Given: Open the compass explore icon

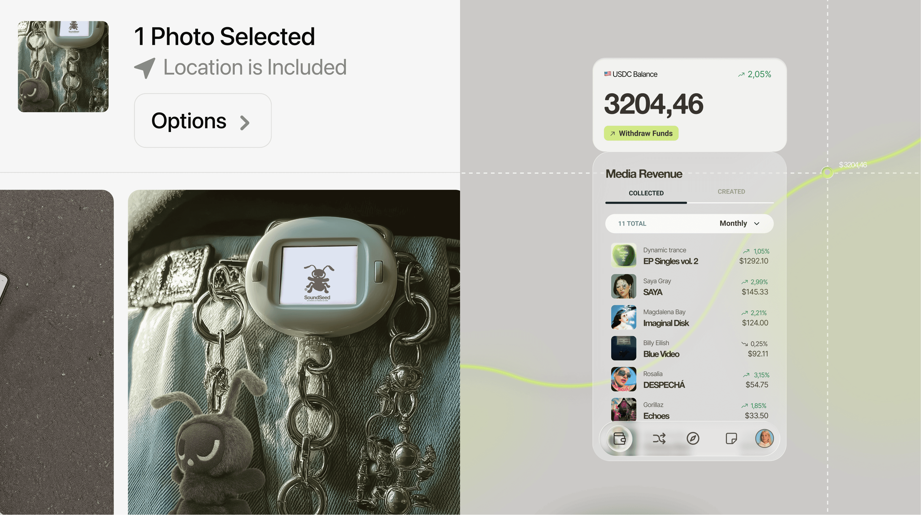Looking at the screenshot, I should pyautogui.click(x=693, y=438).
